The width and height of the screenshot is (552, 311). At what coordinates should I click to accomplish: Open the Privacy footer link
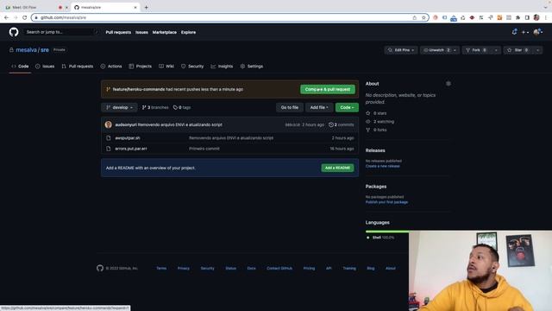184,269
